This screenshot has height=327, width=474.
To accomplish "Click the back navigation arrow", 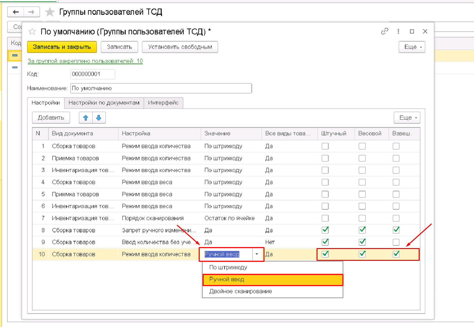I will click(16, 12).
